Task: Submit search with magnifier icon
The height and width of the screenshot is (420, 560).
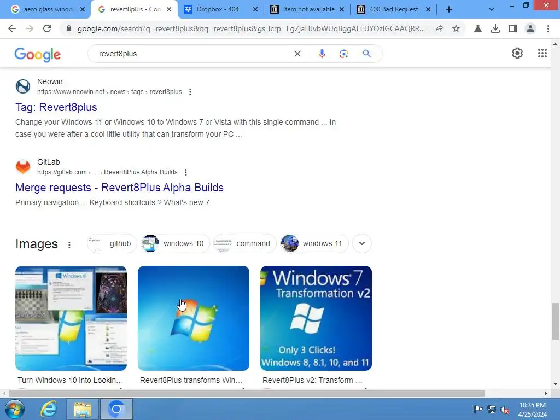Action: click(x=366, y=54)
